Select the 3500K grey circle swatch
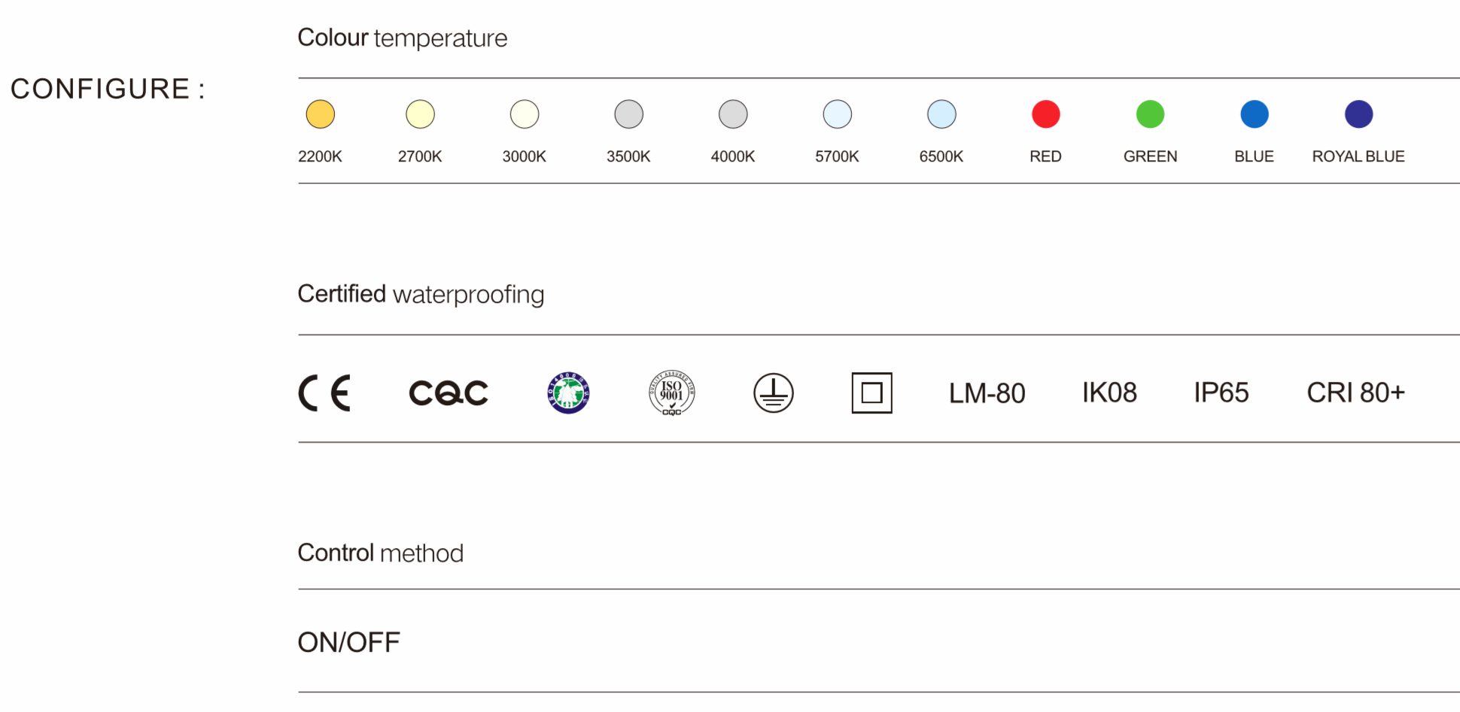The height and width of the screenshot is (712, 1460). tap(628, 114)
